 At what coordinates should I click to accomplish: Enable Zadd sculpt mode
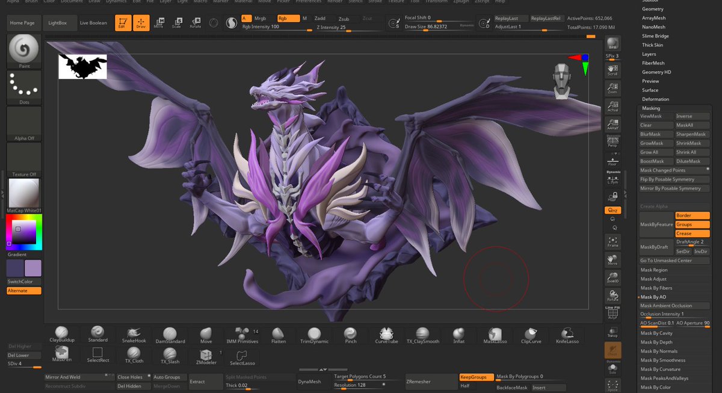point(321,19)
